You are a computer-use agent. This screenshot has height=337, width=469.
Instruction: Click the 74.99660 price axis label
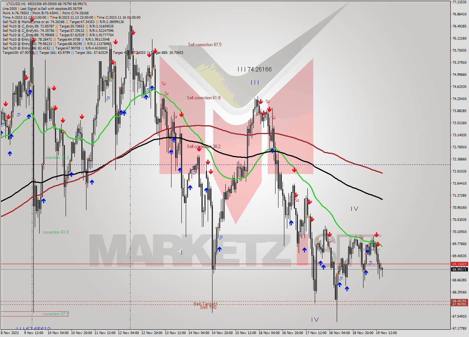(x=459, y=75)
